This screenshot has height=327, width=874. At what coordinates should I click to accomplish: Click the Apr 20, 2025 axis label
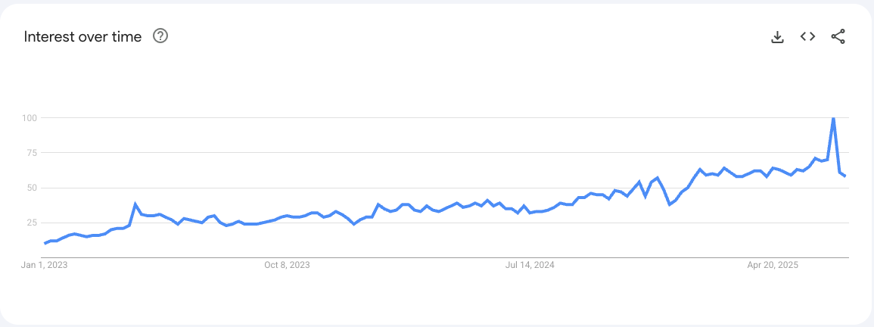click(x=773, y=265)
